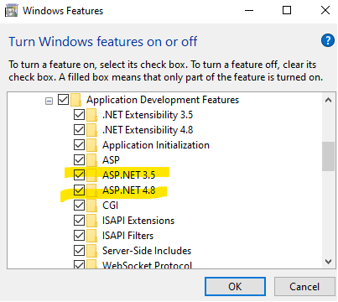This screenshot has width=338, height=302.
Task: Click the Application Development Features folder icon
Action: click(75, 100)
